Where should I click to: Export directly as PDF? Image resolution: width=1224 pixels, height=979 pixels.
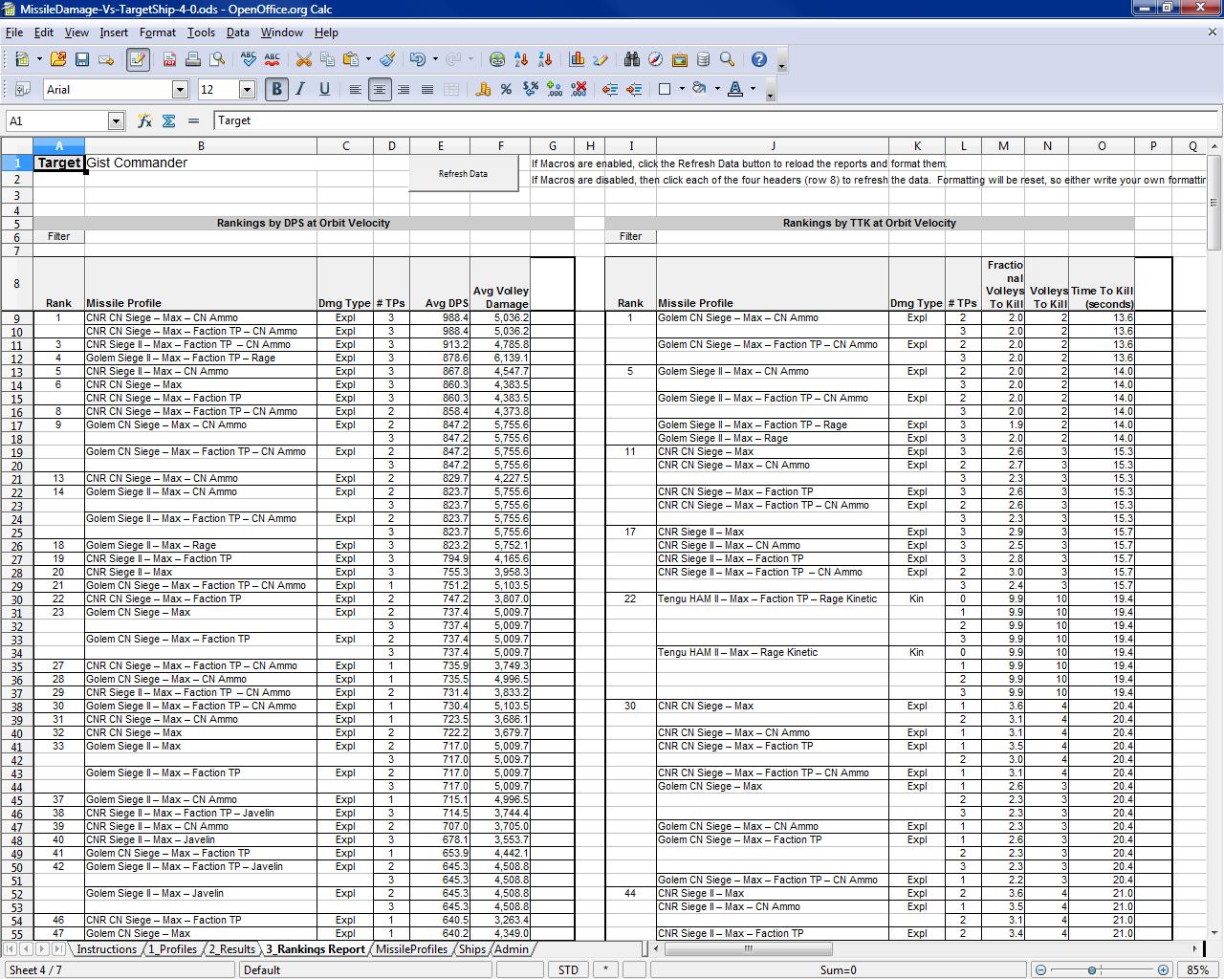(x=169, y=59)
